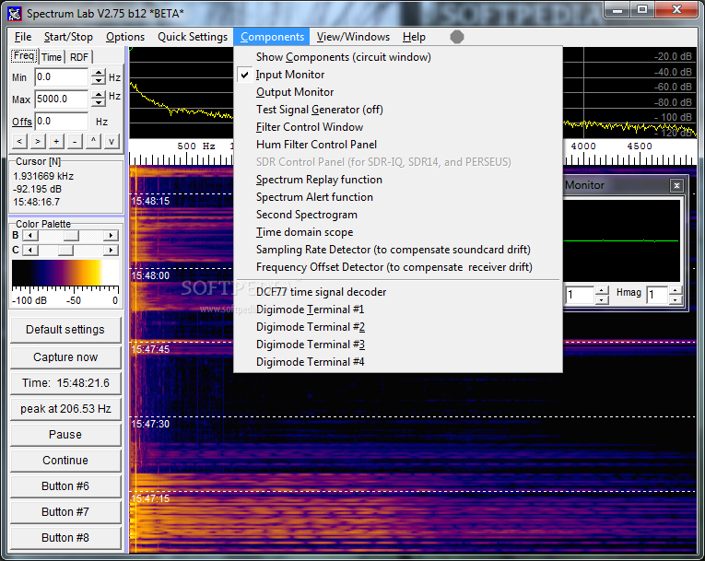
Task: Click the peak at 206.53 Hz button
Action: [65, 409]
